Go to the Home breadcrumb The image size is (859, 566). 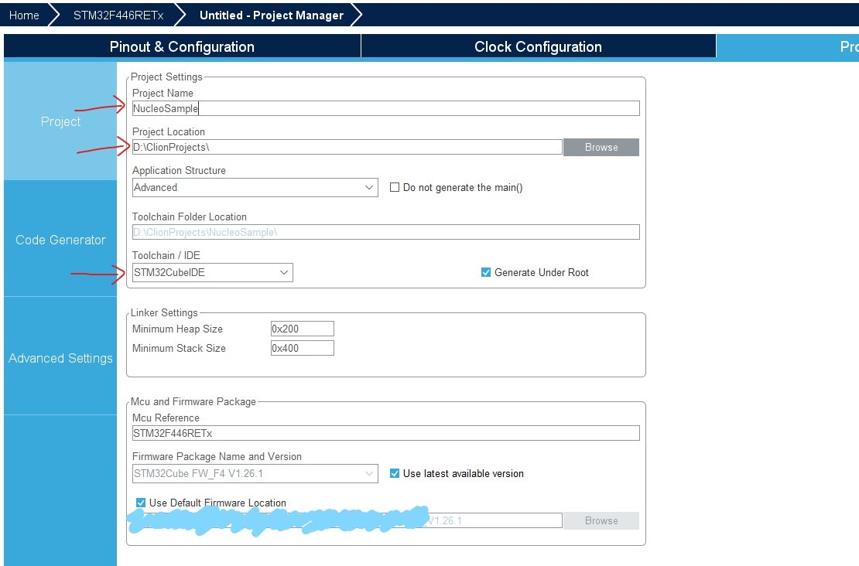24,15
